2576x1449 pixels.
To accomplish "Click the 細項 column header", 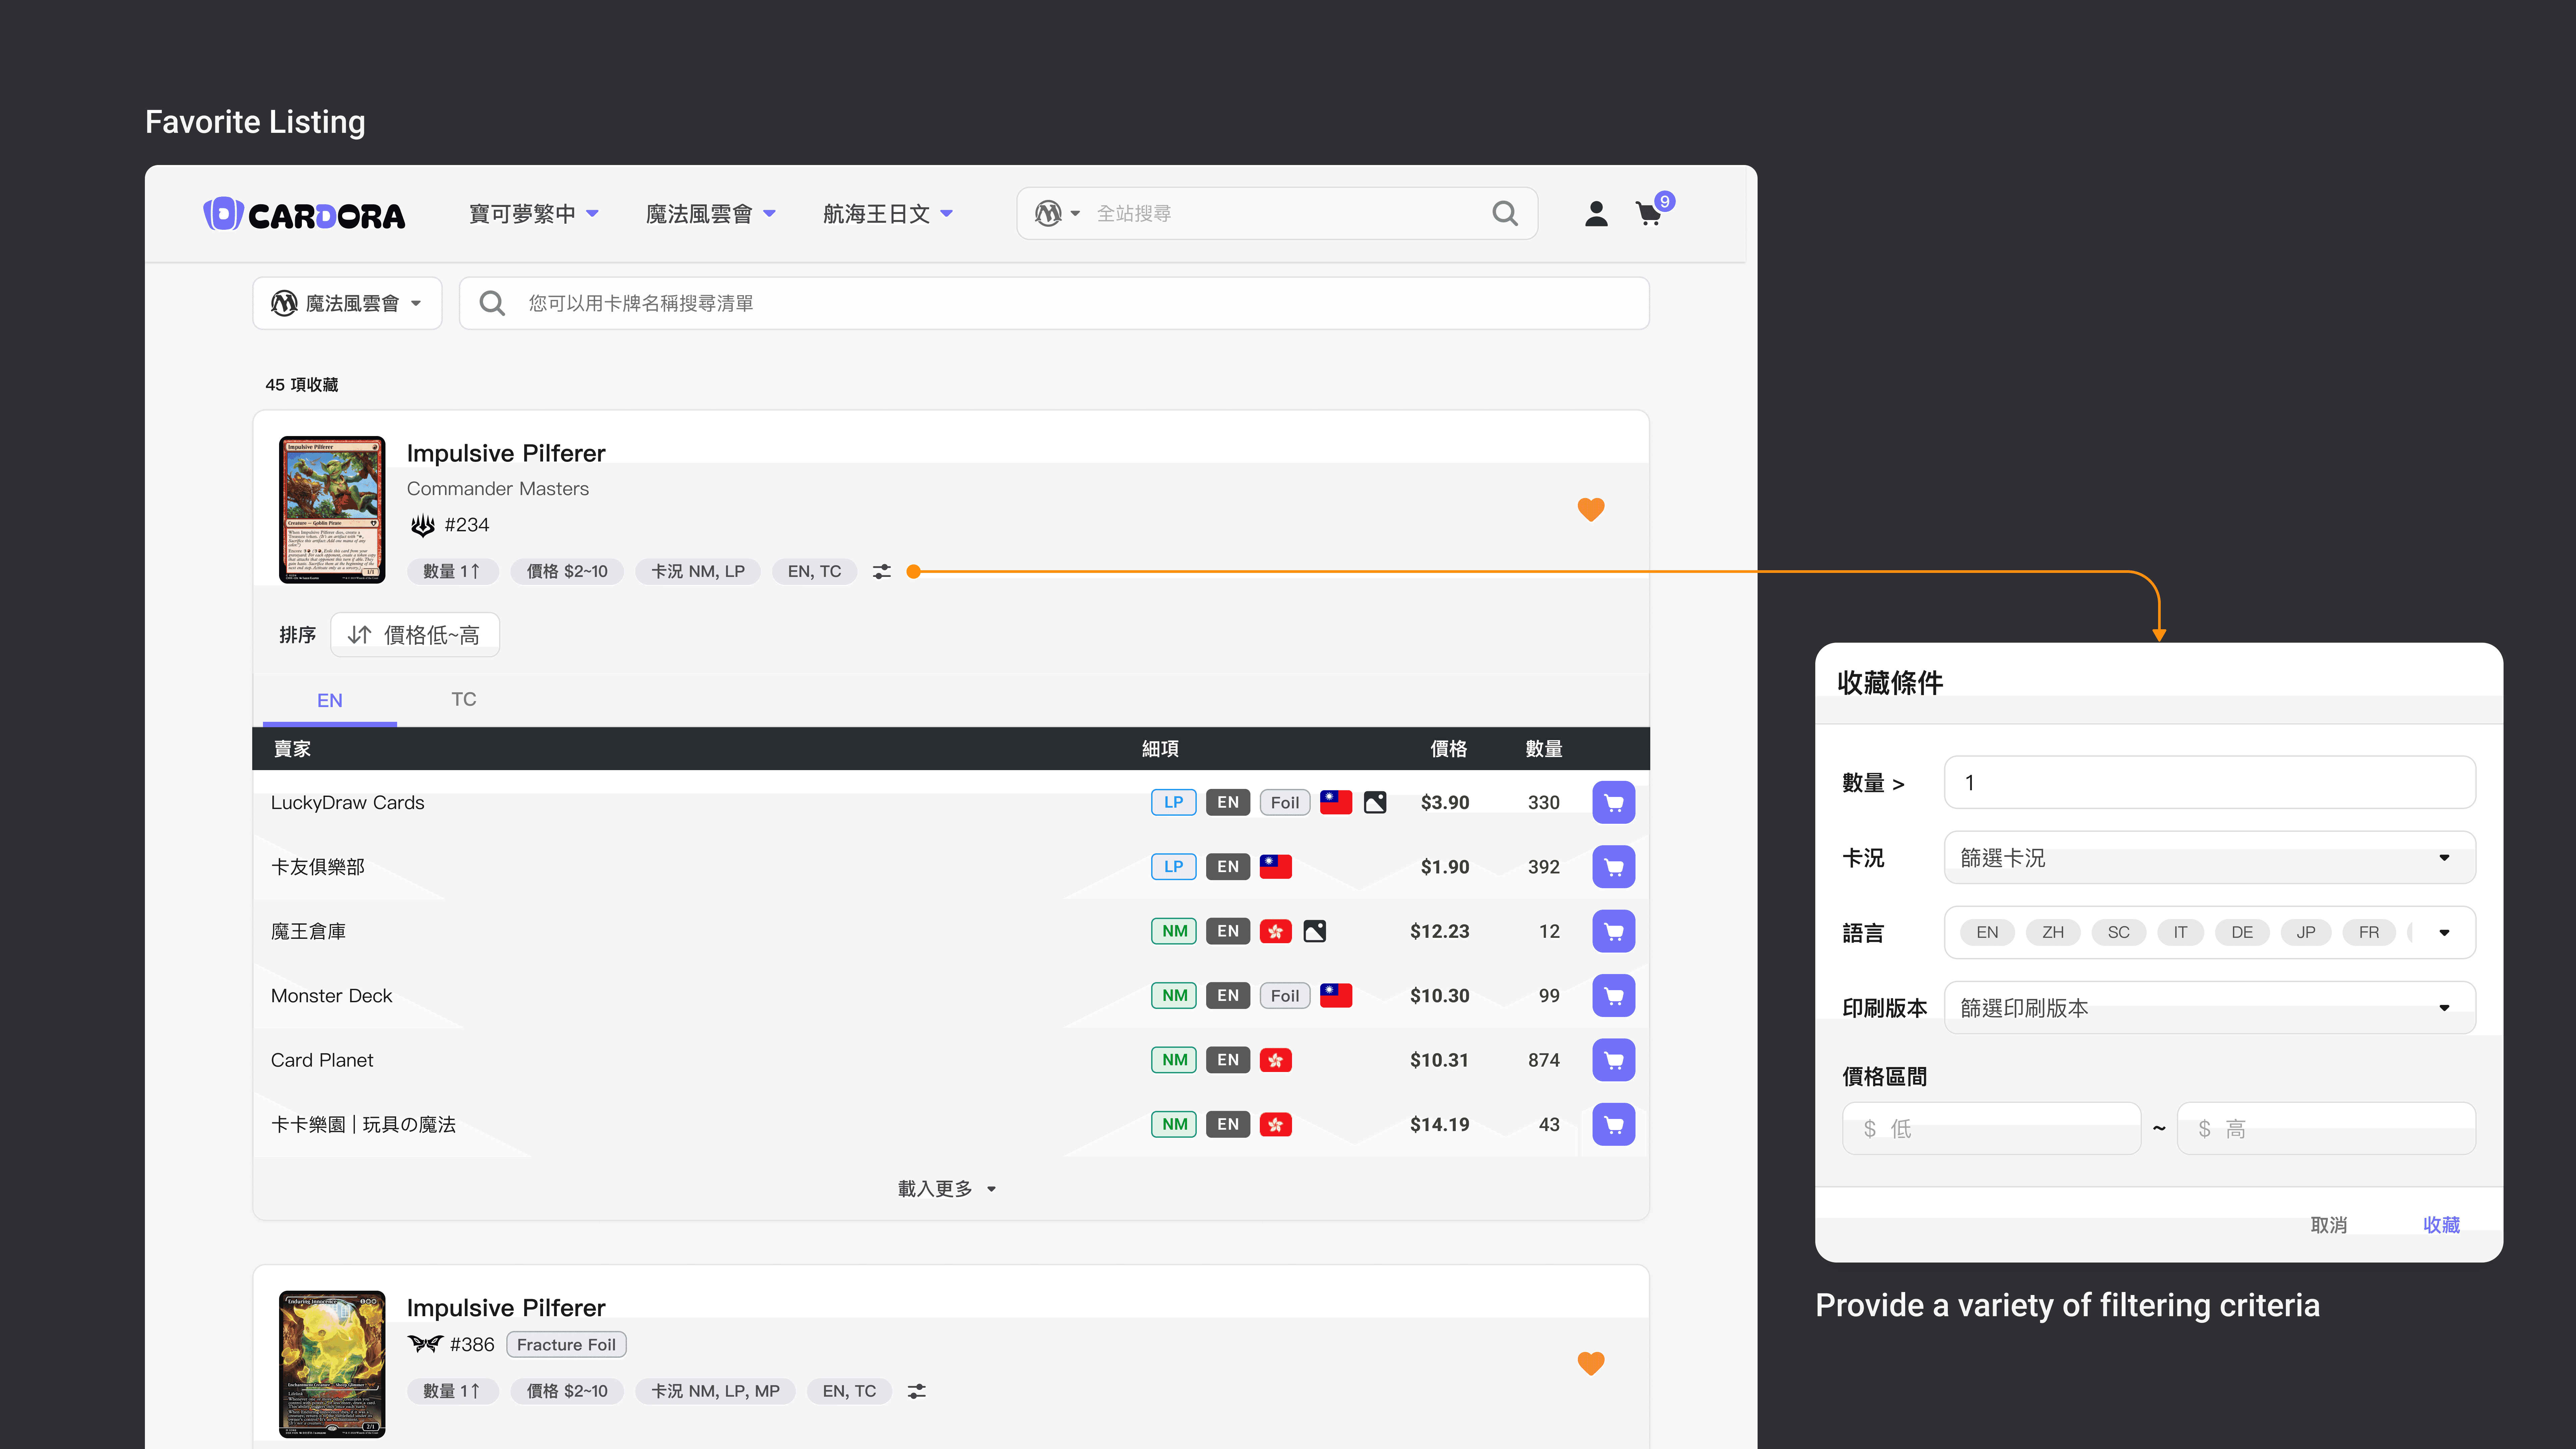I will point(1160,749).
